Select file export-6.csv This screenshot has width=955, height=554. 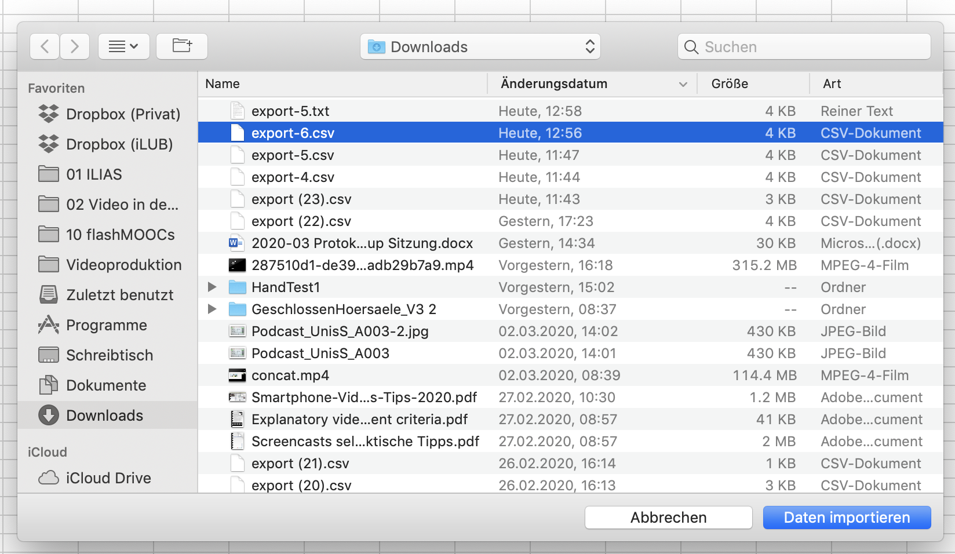[x=571, y=133]
